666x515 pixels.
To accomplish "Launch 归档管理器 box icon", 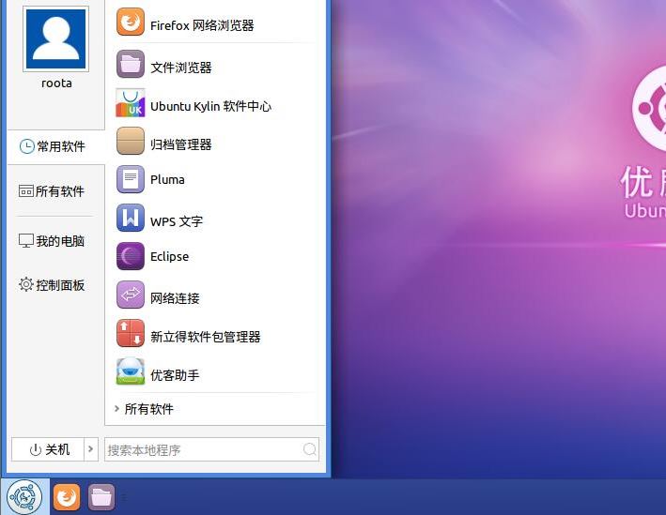I will pyautogui.click(x=131, y=141).
